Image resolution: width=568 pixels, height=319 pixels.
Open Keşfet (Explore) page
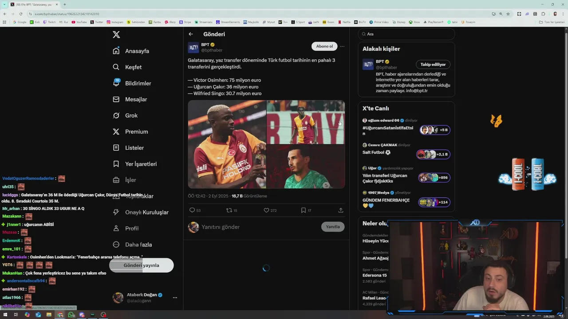point(127,67)
